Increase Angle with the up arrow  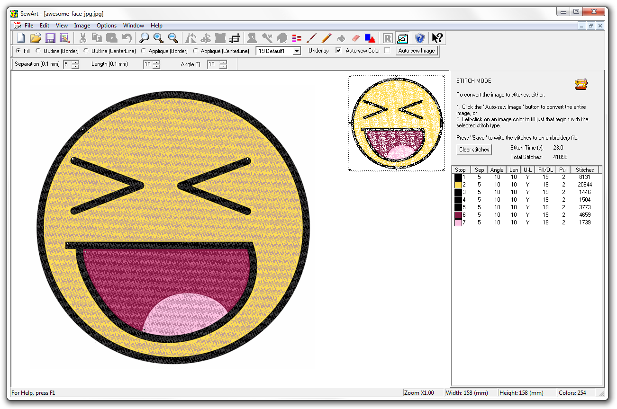223,62
